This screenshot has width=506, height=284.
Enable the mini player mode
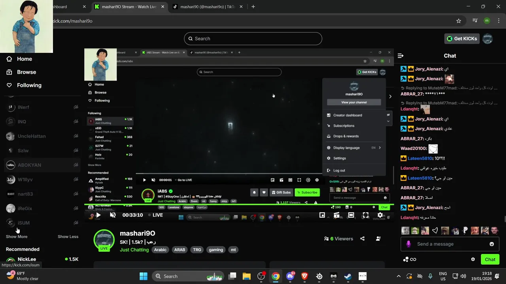(322, 215)
